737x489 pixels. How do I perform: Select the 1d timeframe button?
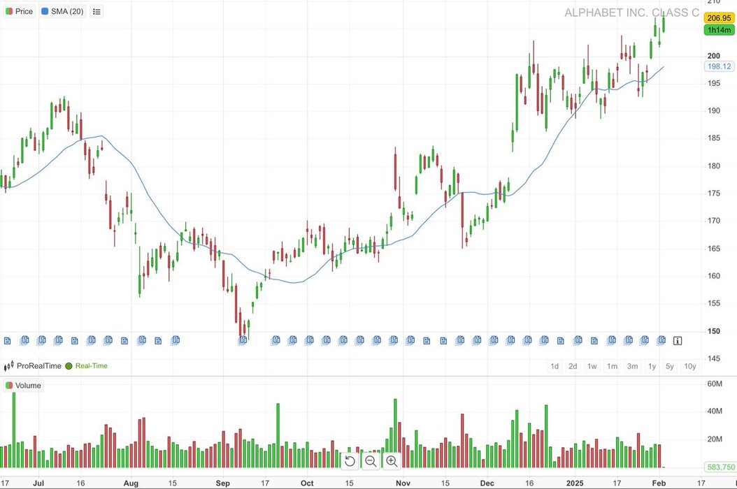(554, 366)
